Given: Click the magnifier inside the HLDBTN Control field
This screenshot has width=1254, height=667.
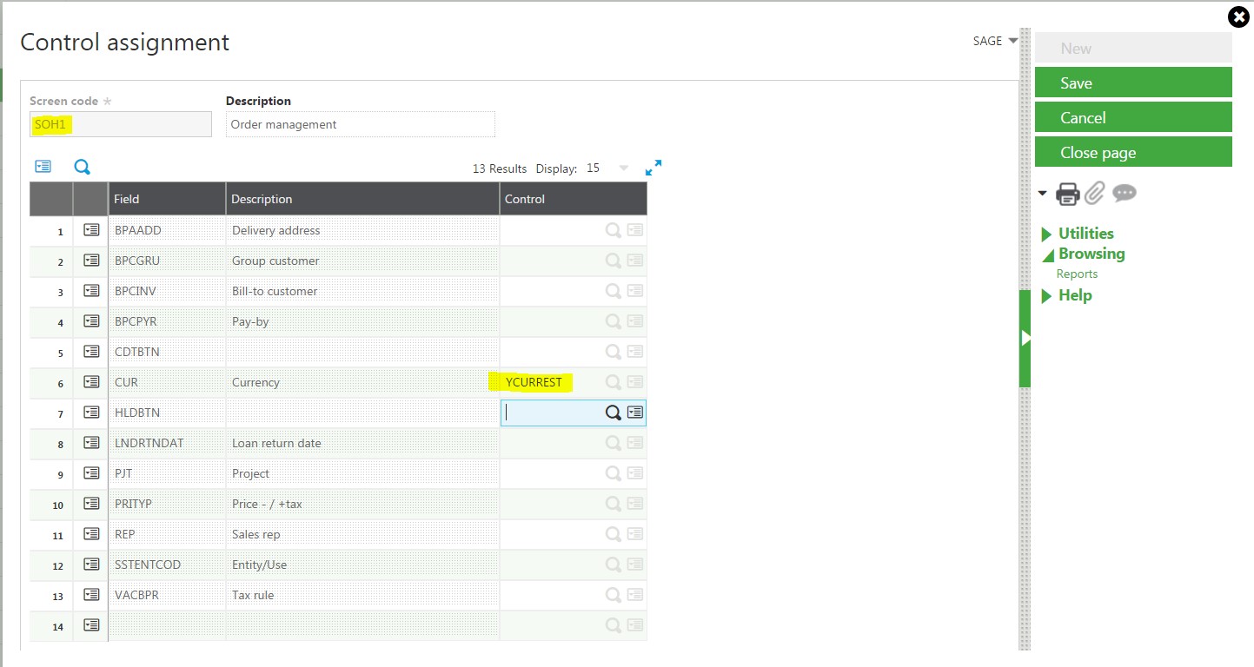Looking at the screenshot, I should coord(613,413).
